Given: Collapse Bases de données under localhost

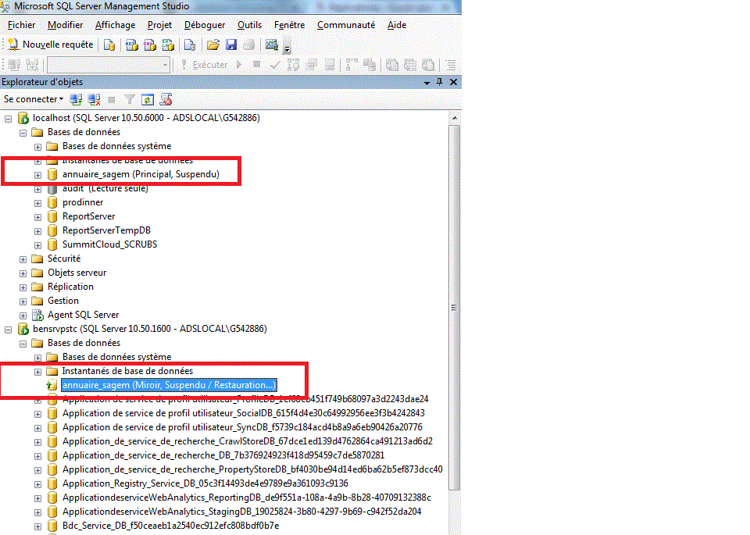Looking at the screenshot, I should pyautogui.click(x=23, y=133).
